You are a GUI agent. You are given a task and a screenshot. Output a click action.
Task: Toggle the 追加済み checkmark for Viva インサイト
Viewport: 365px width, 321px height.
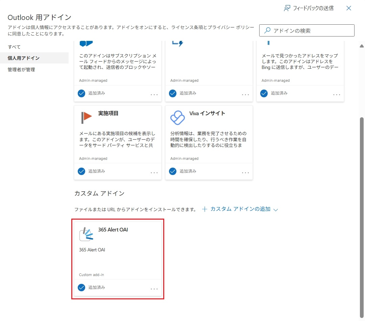173,171
